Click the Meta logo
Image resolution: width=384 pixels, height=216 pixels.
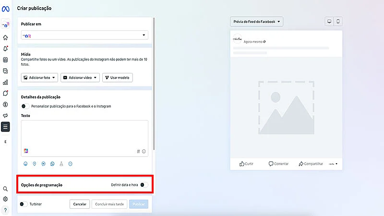(5, 9)
